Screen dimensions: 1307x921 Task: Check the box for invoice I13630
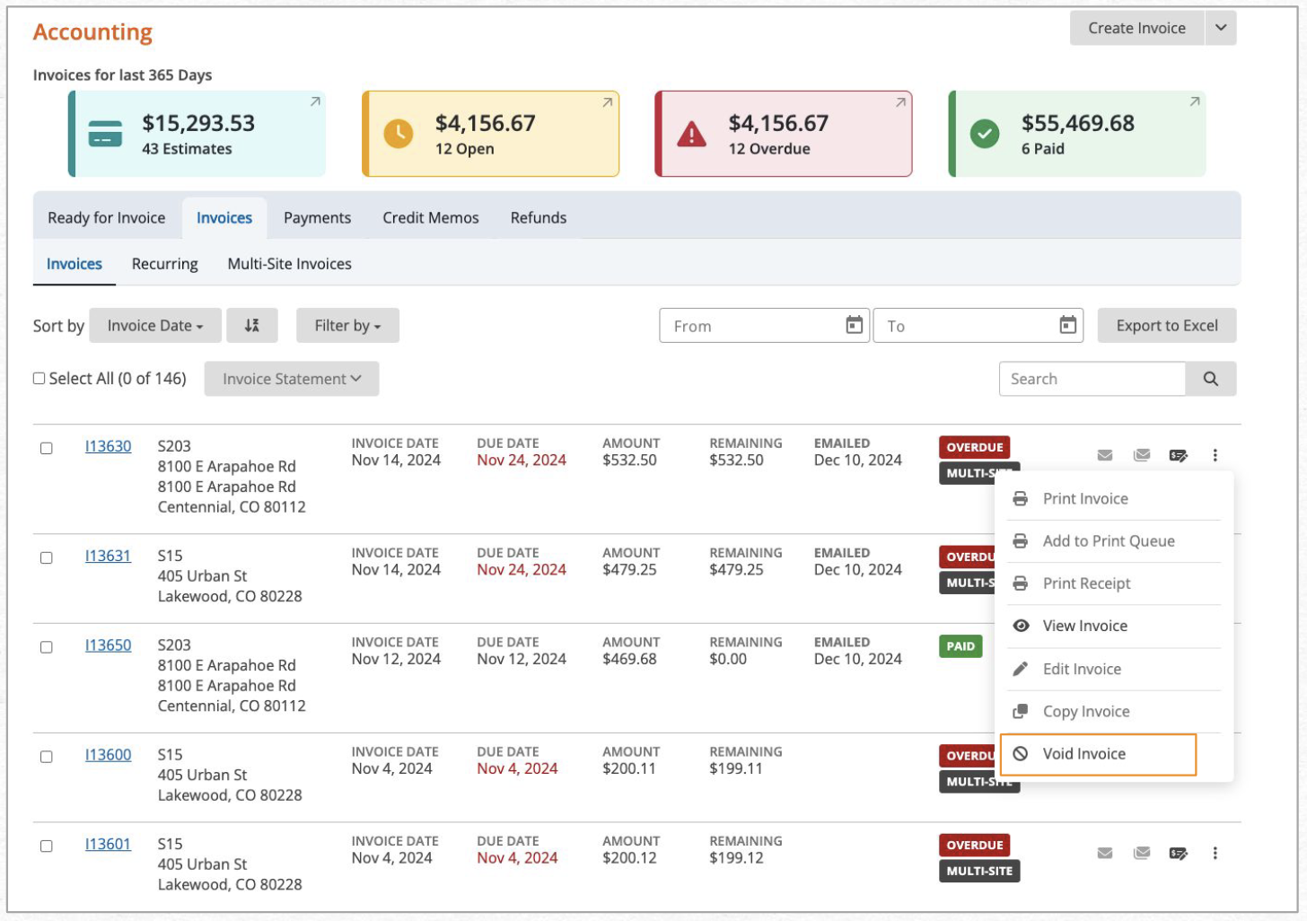(47, 448)
